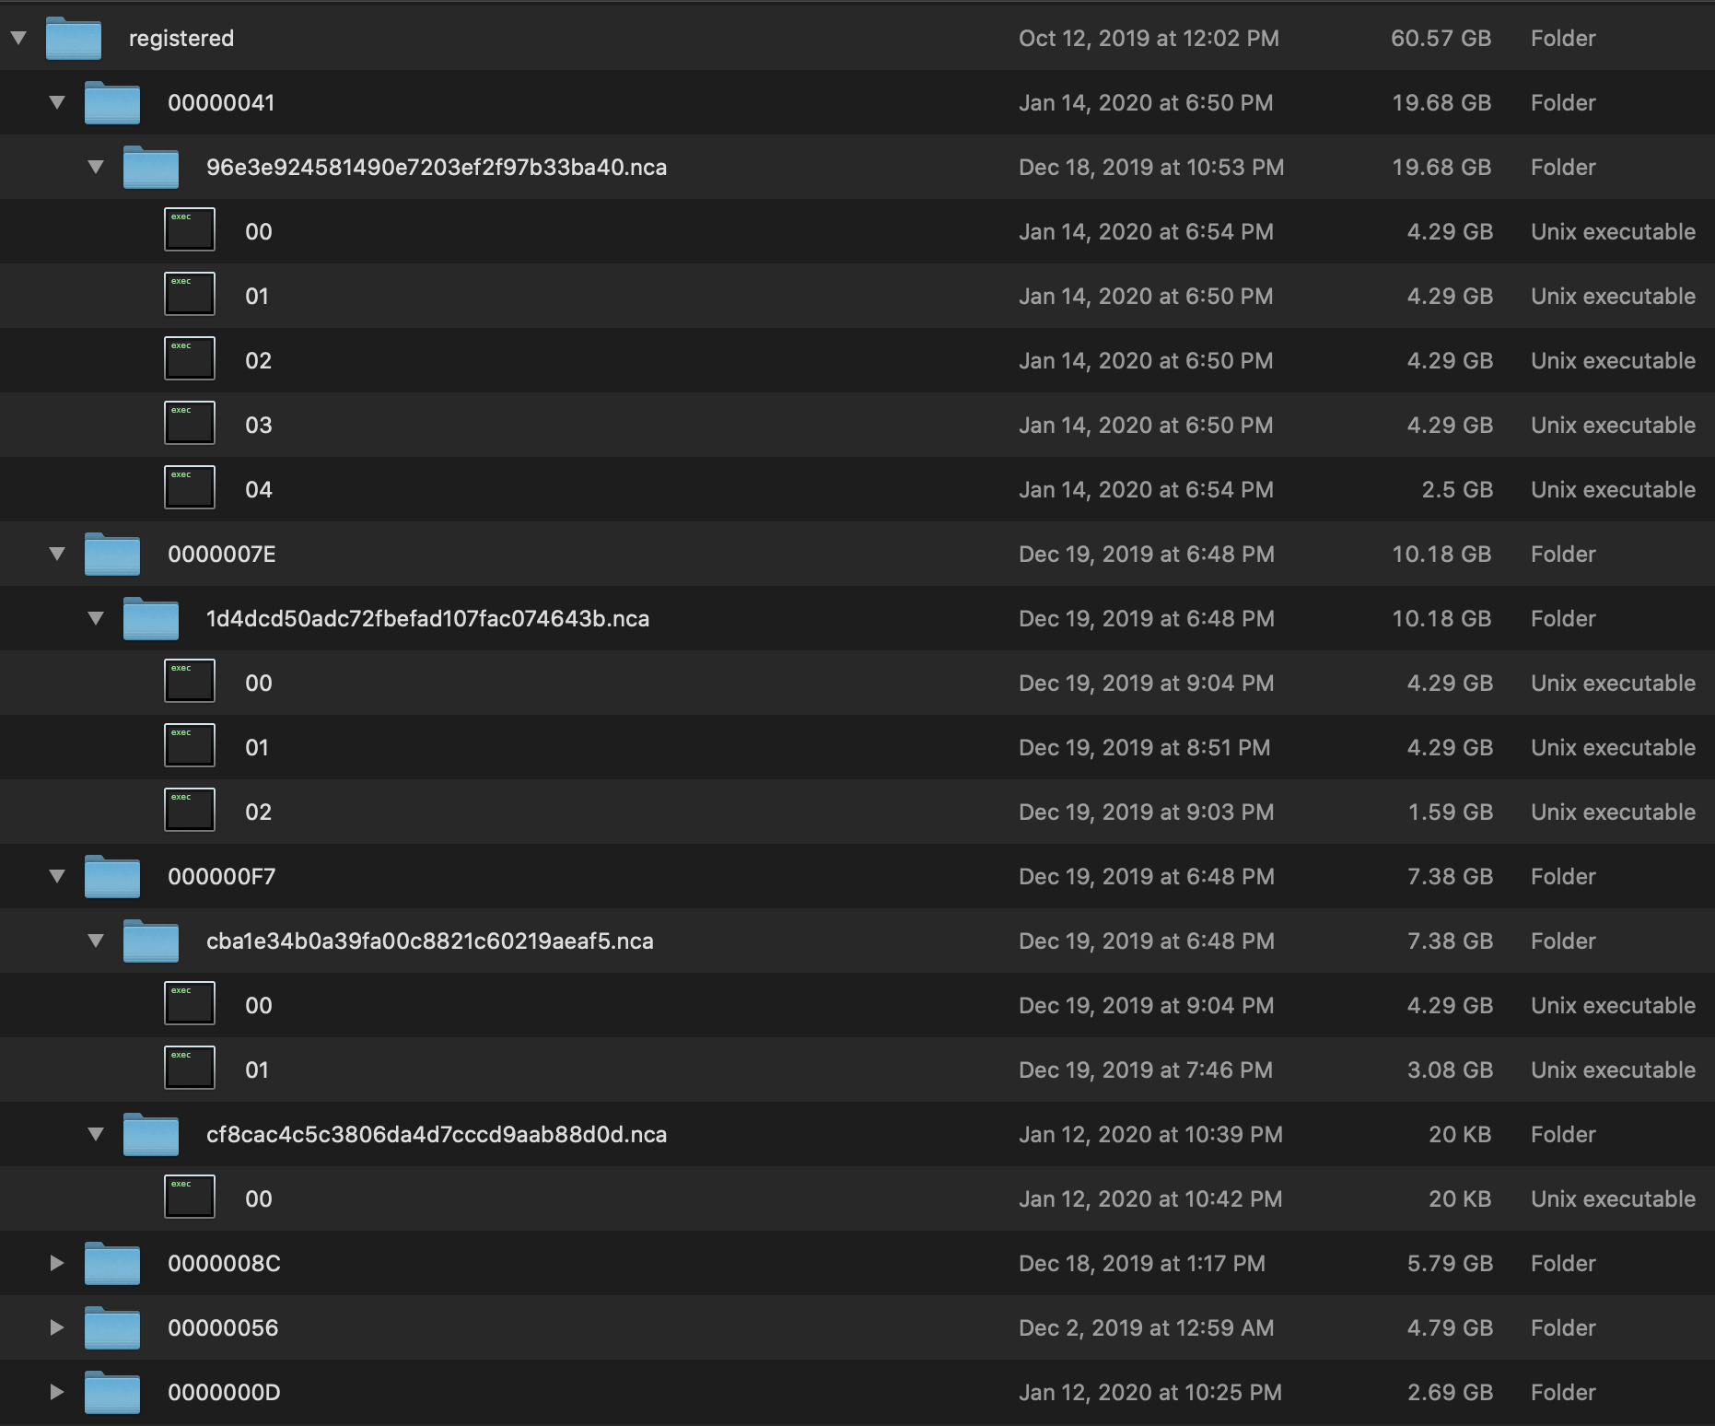Select the registered folder icon
The image size is (1715, 1426).
tap(74, 39)
